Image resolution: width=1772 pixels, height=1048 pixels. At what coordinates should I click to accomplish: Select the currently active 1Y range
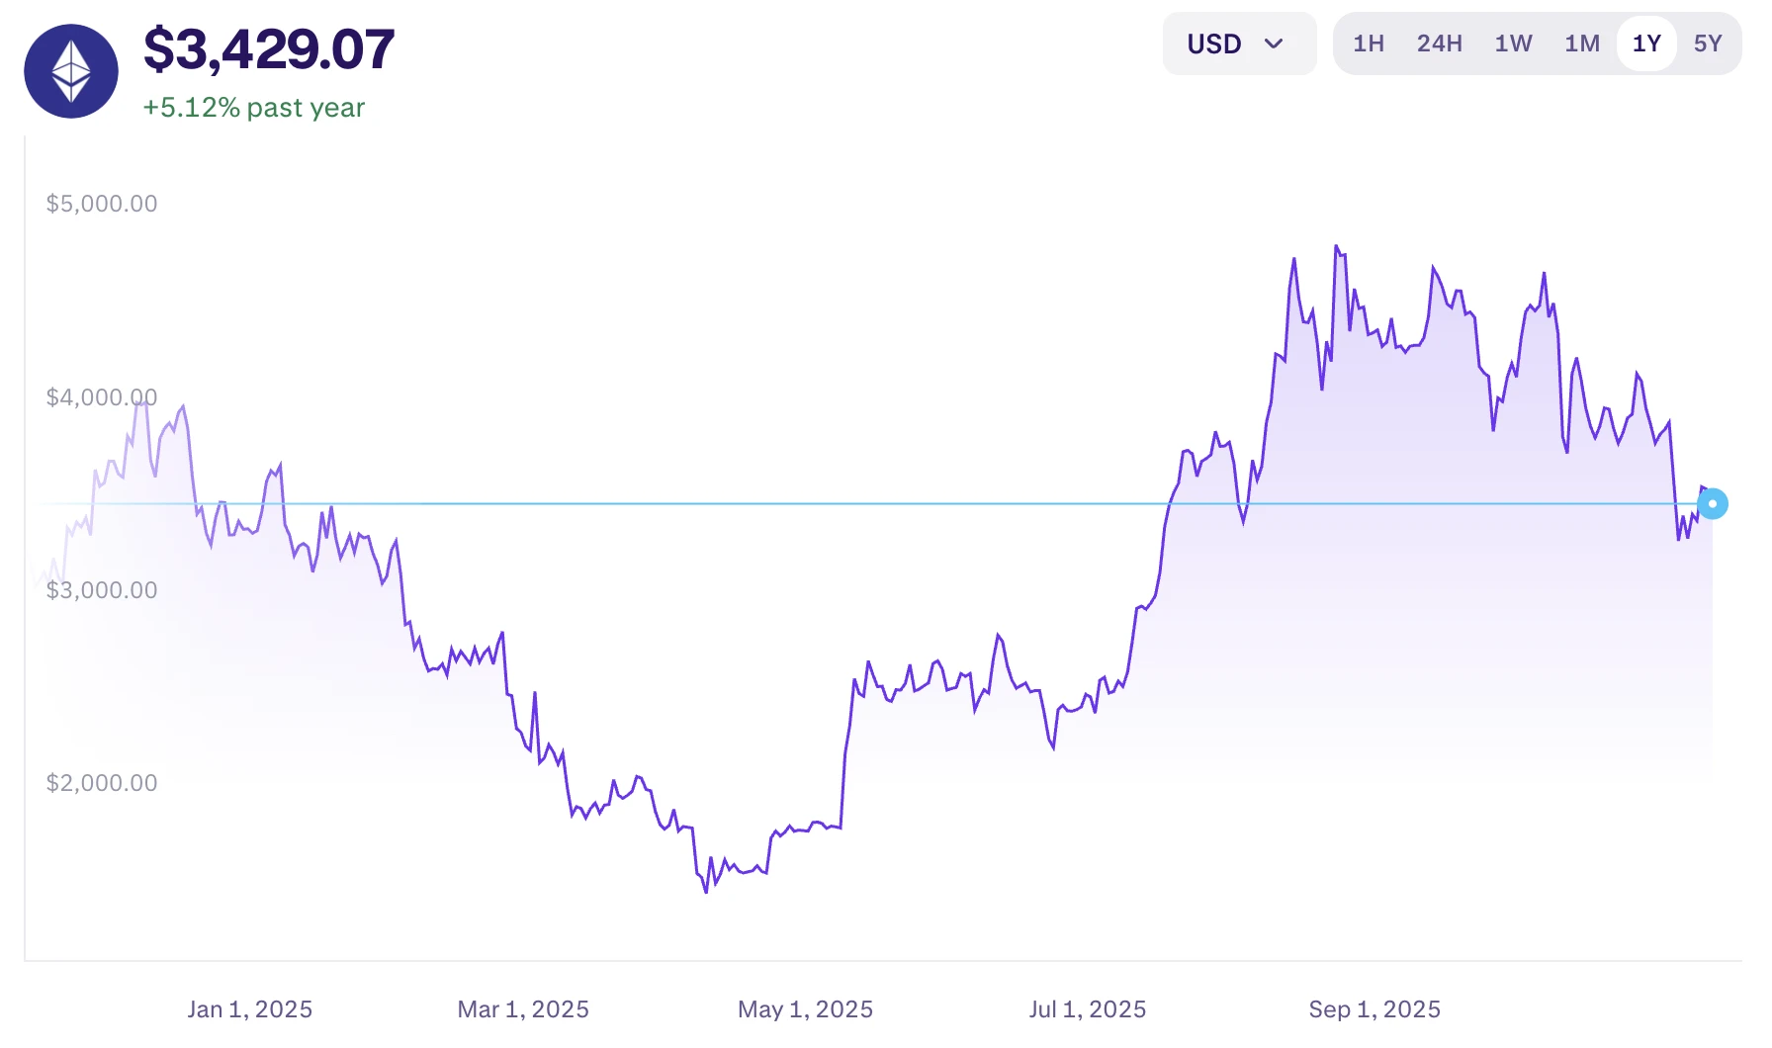point(1645,44)
